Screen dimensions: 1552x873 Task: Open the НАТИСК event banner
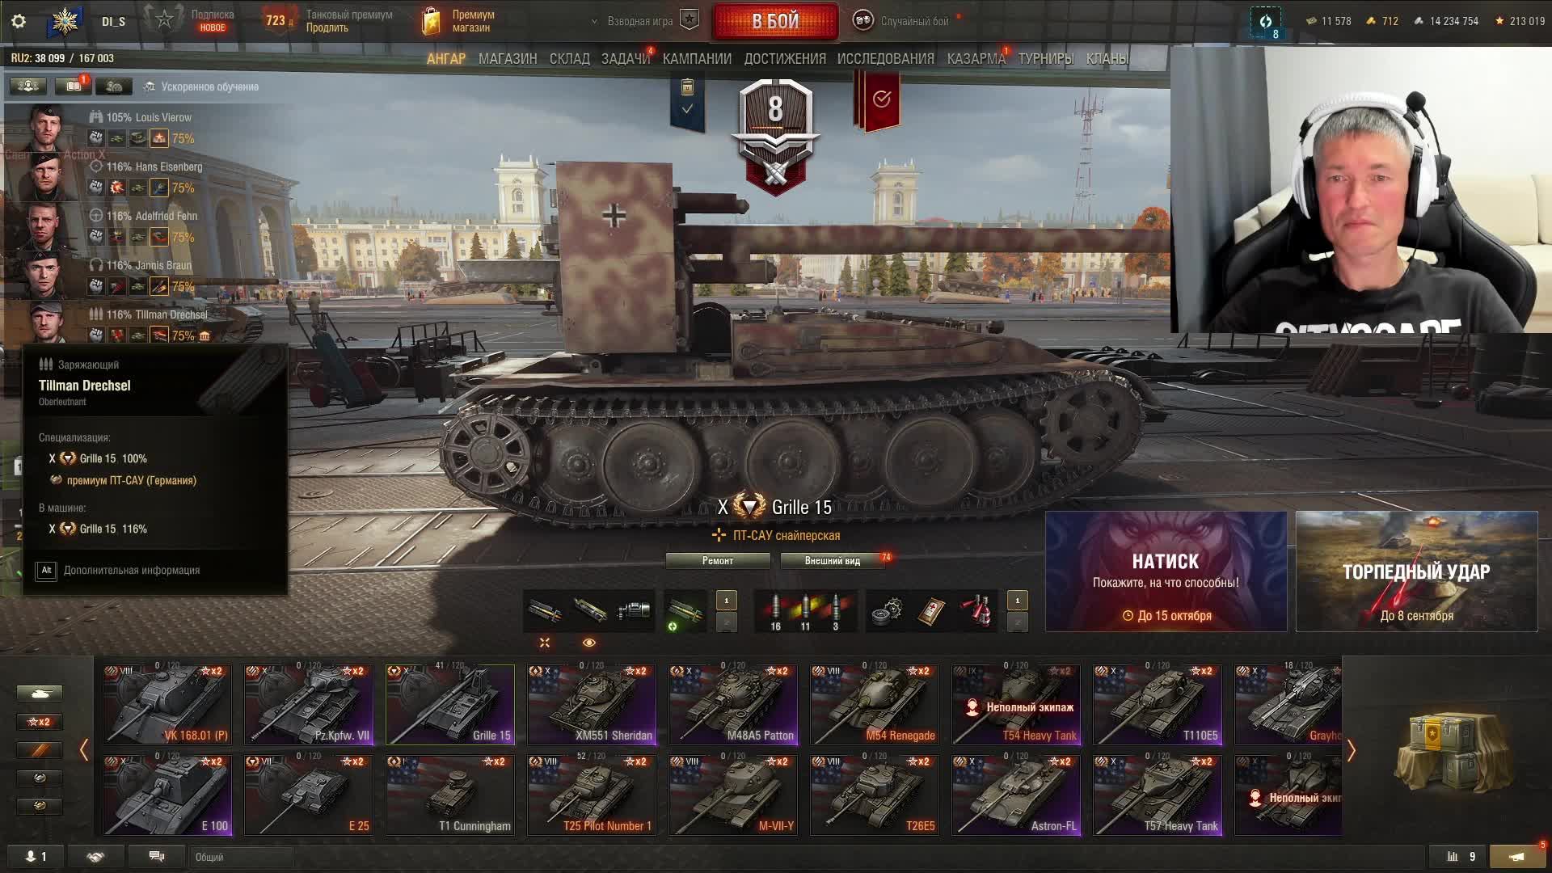point(1166,571)
